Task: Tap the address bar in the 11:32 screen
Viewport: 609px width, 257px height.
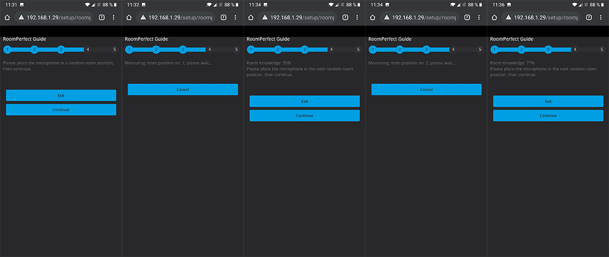Action: [176, 17]
